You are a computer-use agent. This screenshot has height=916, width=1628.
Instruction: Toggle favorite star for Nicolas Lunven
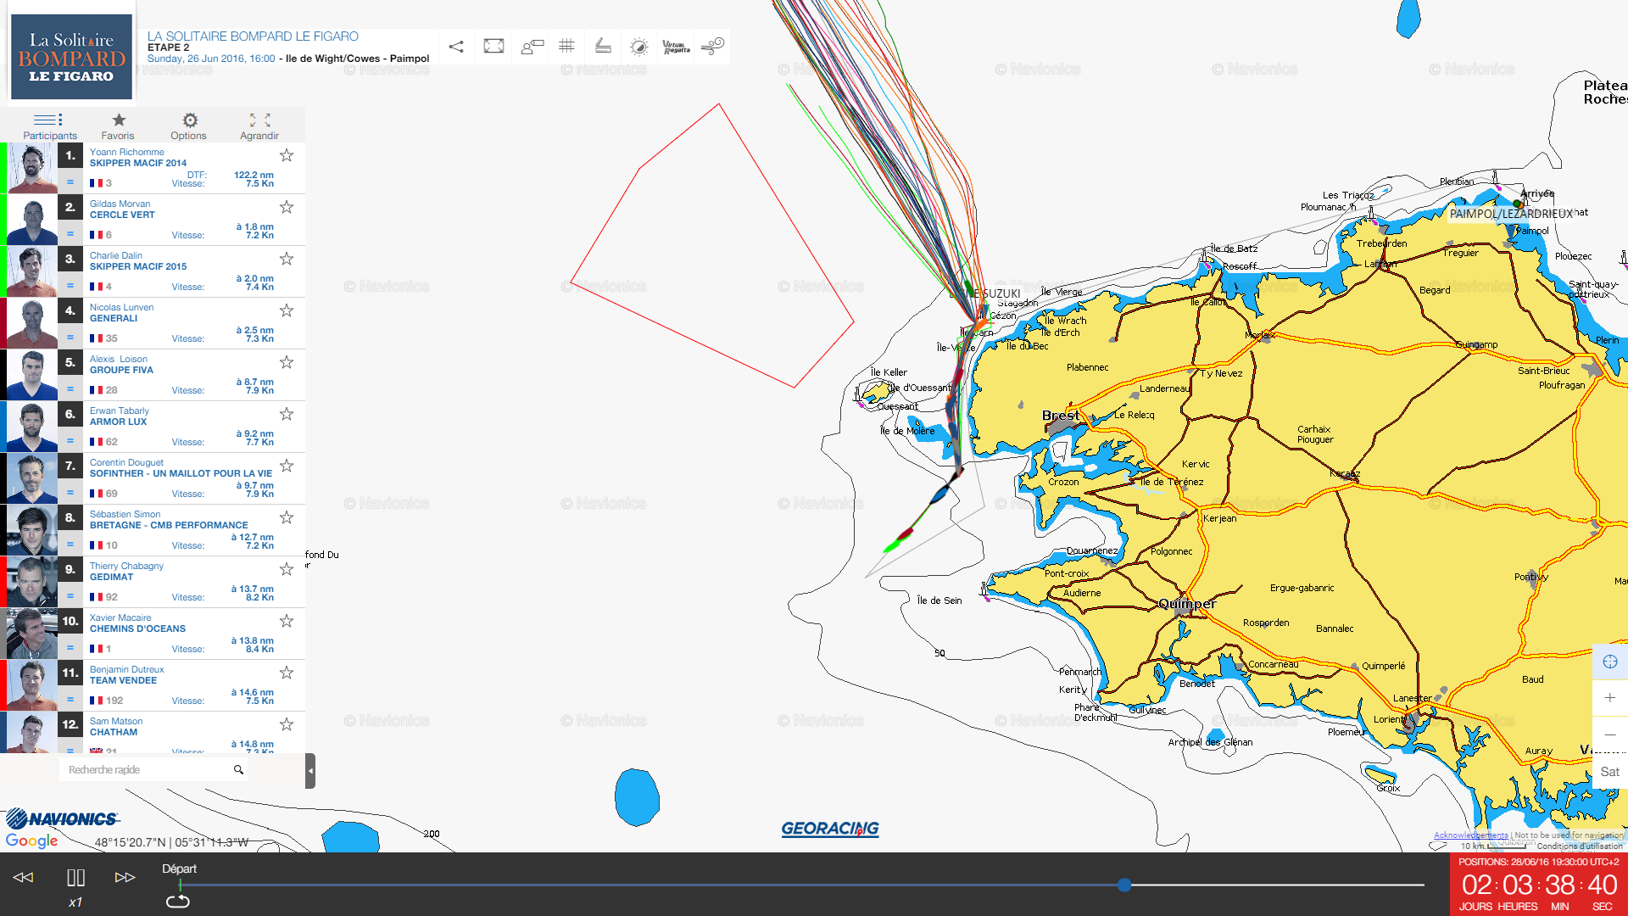287,310
